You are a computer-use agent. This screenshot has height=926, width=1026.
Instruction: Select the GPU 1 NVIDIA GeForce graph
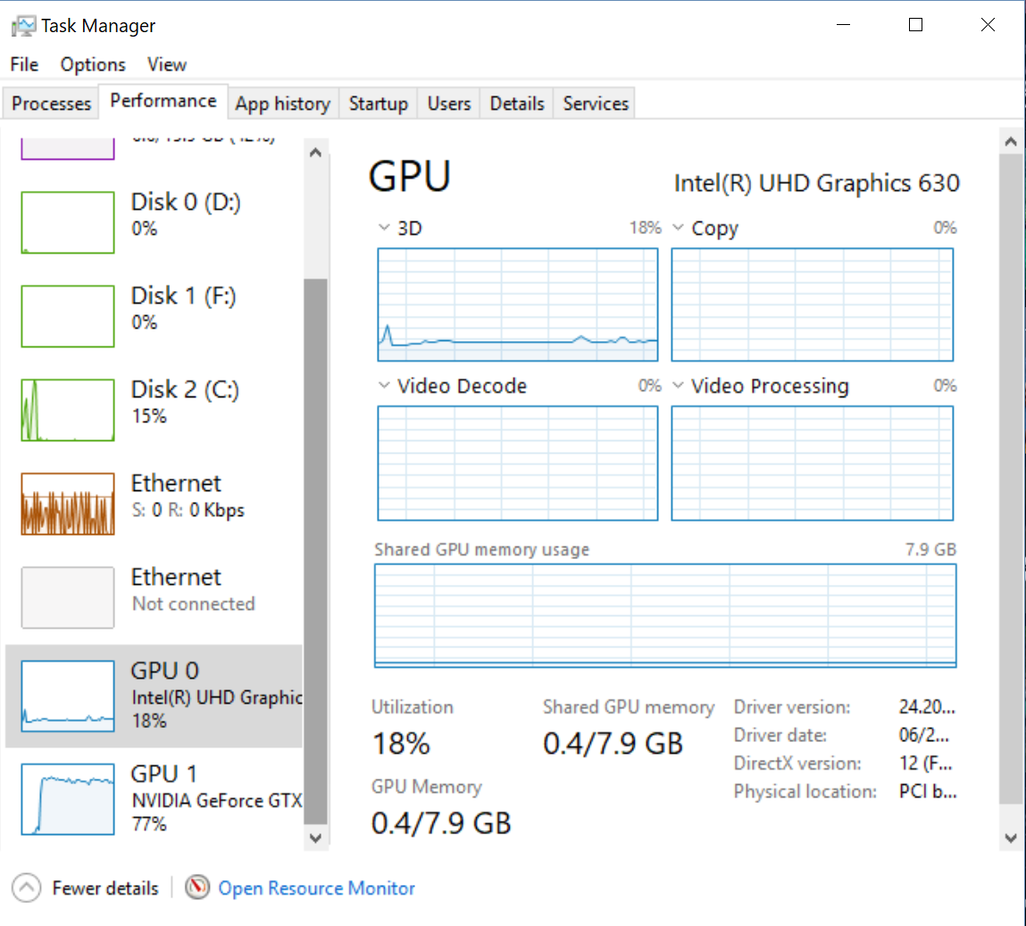click(68, 798)
